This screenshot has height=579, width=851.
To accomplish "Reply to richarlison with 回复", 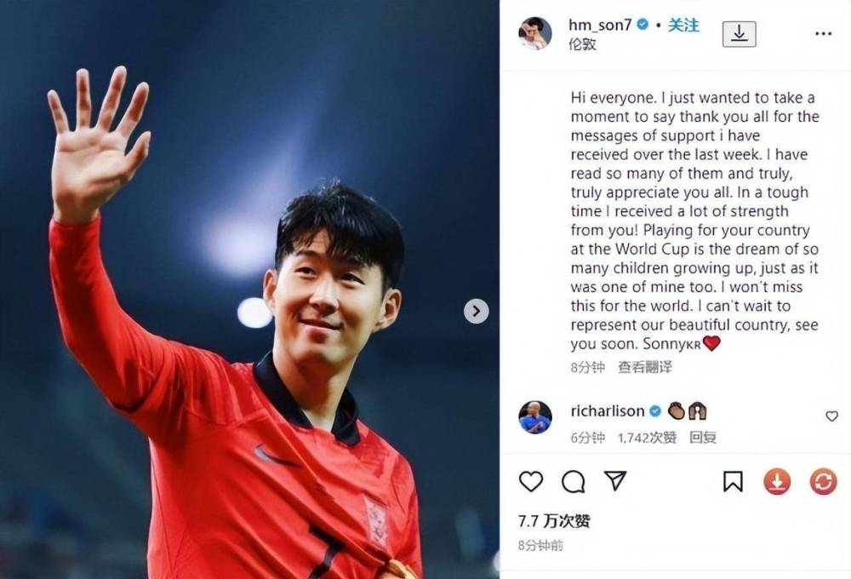I will pos(703,438).
